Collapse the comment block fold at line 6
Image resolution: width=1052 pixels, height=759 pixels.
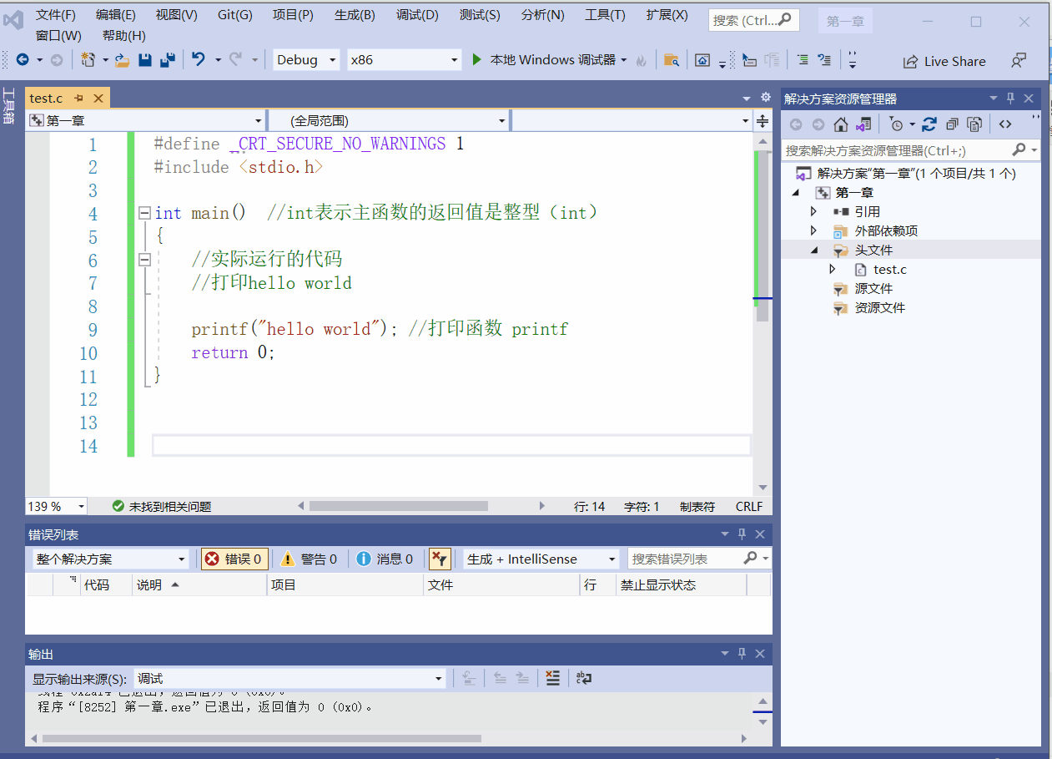coord(144,260)
